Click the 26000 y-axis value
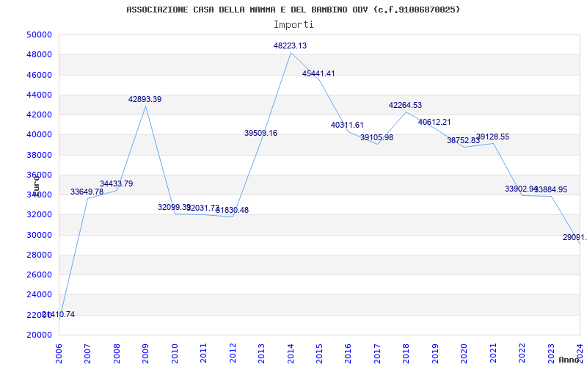 39,275
